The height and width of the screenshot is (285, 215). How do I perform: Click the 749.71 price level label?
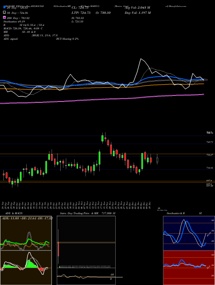pyautogui.click(x=210, y=142)
